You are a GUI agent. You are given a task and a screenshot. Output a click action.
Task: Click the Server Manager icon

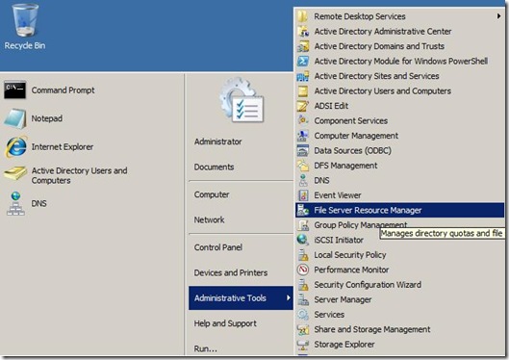tap(303, 299)
